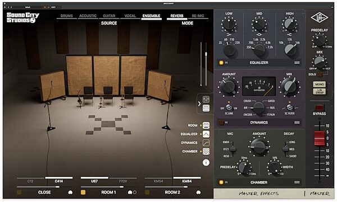Toggle the DYNAMICS IN power button

tap(221, 123)
